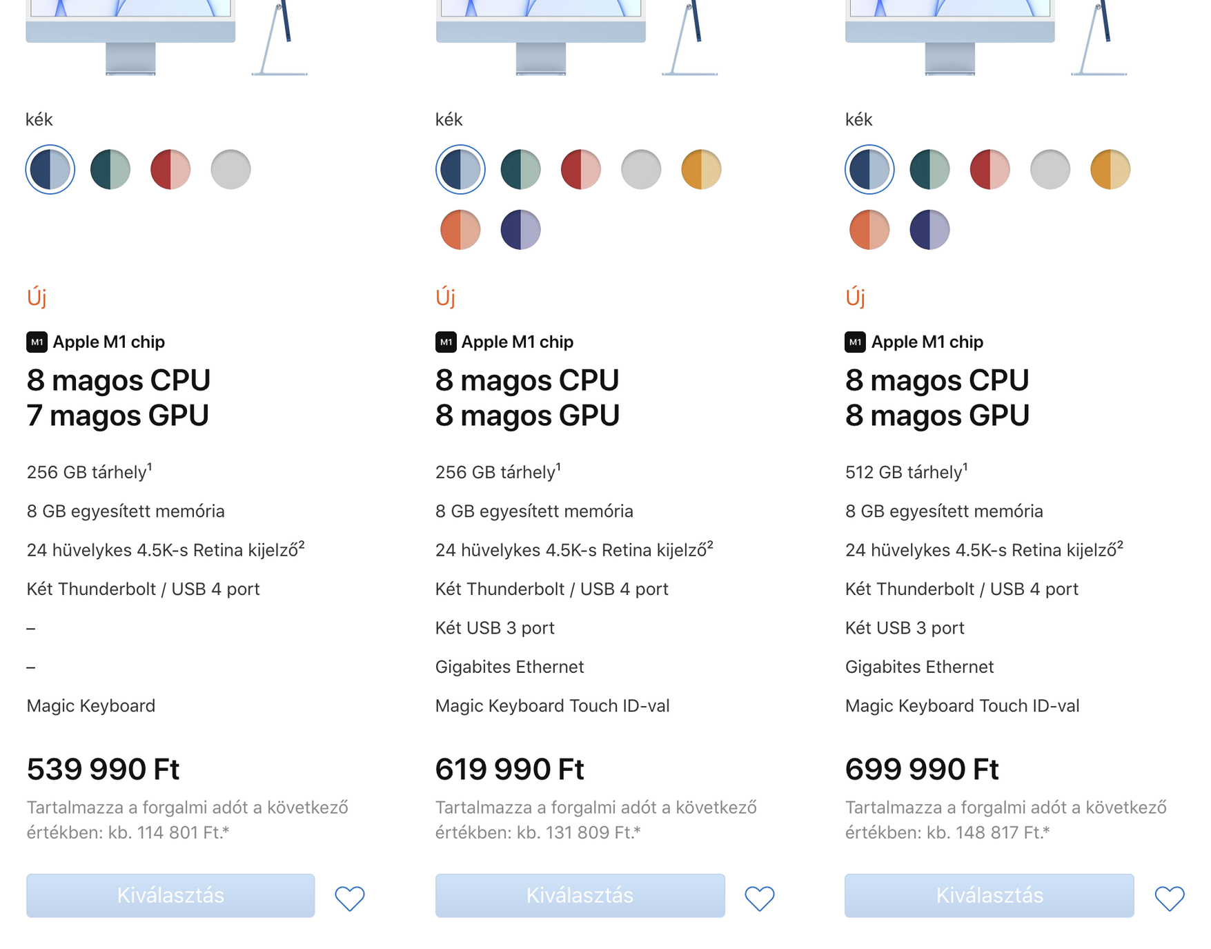Viewport: 1211px width, 949px height.
Task: Choose the pink color on the first iMac
Action: pyautogui.click(x=170, y=170)
